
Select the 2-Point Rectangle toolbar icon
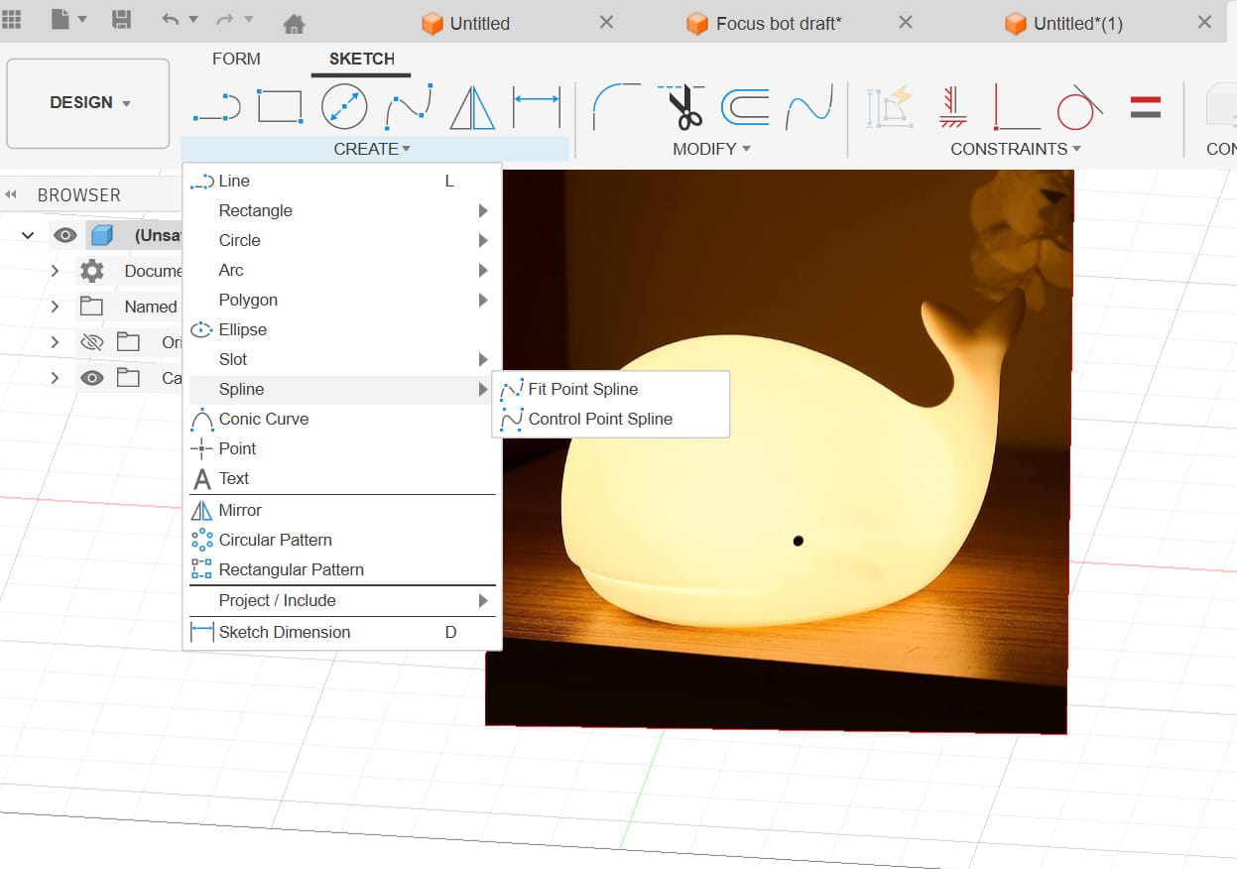(280, 106)
